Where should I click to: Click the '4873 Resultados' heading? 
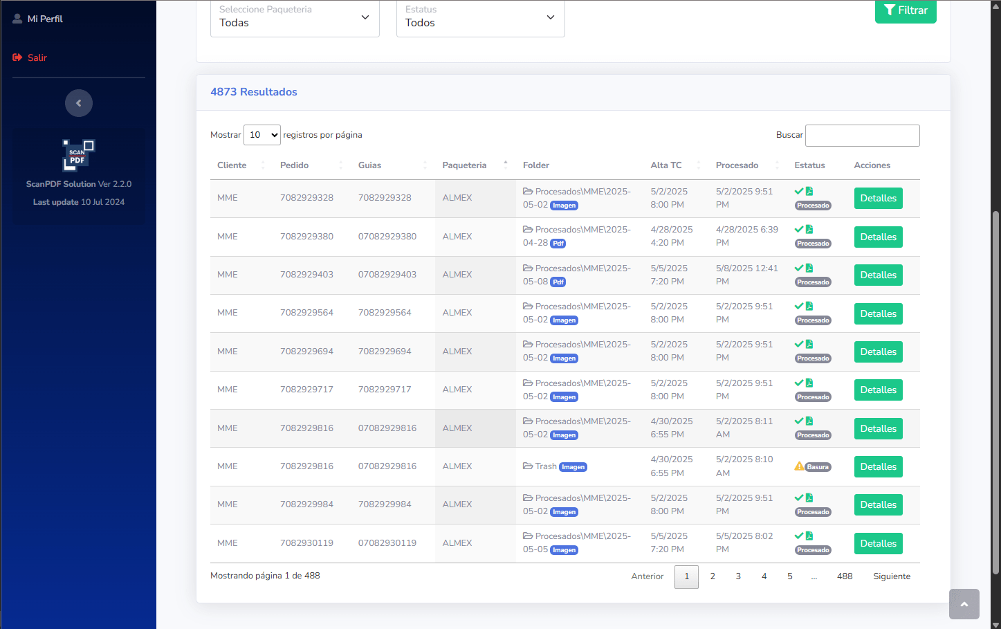tap(254, 92)
